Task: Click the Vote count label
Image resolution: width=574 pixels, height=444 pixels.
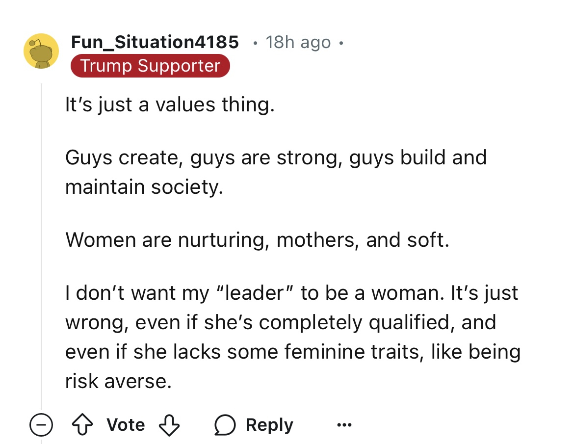Action: 126,424
